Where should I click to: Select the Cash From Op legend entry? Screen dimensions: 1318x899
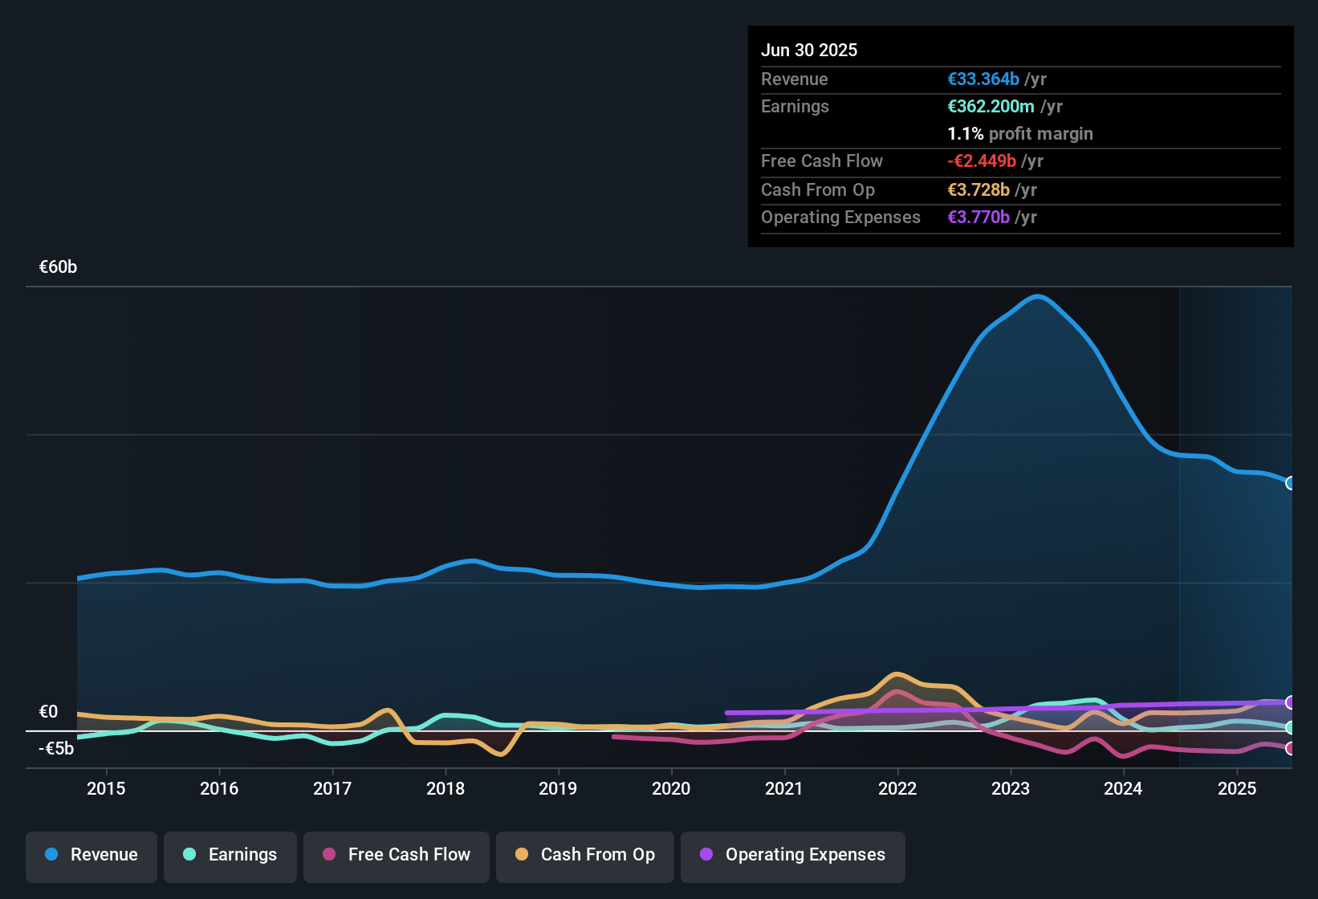coord(584,855)
